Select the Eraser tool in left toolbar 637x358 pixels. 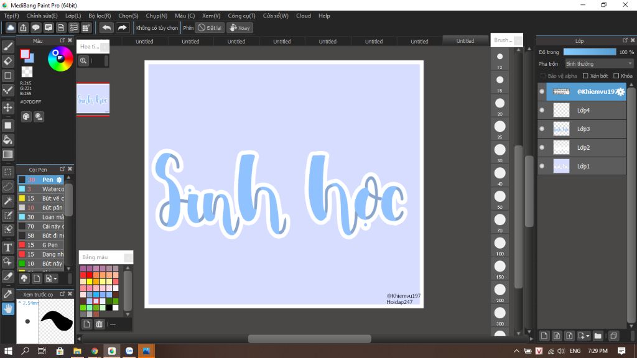click(x=8, y=61)
